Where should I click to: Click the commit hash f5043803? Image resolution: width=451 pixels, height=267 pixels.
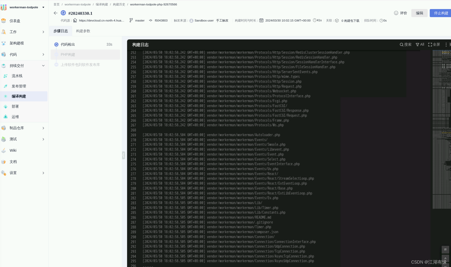pos(161,20)
